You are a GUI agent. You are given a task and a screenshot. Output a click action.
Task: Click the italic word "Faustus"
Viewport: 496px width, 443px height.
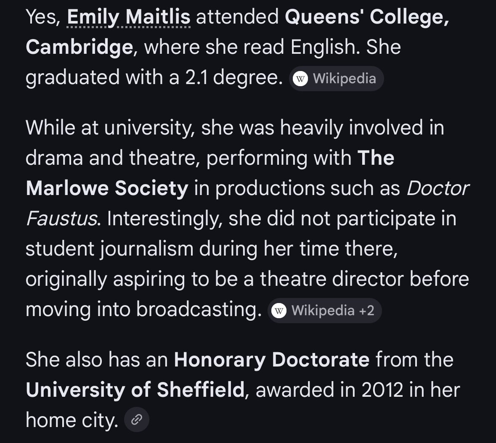point(61,219)
